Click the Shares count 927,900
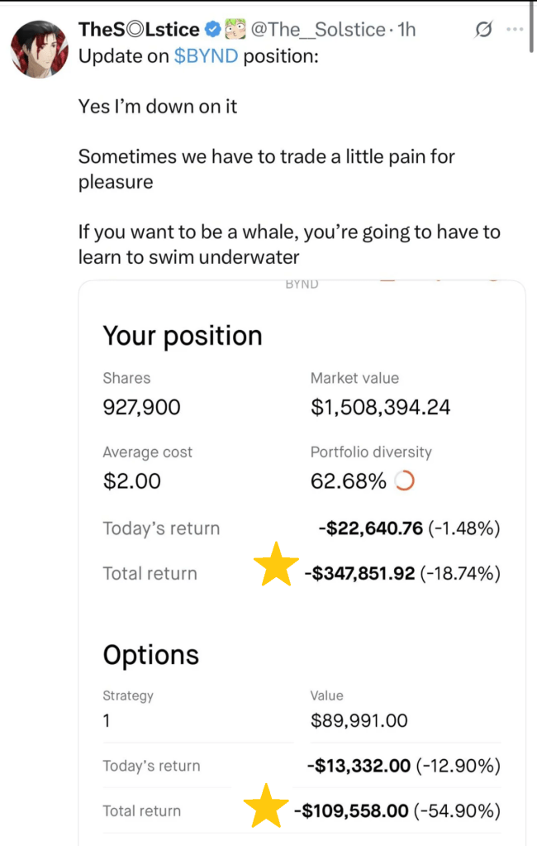 pos(141,407)
